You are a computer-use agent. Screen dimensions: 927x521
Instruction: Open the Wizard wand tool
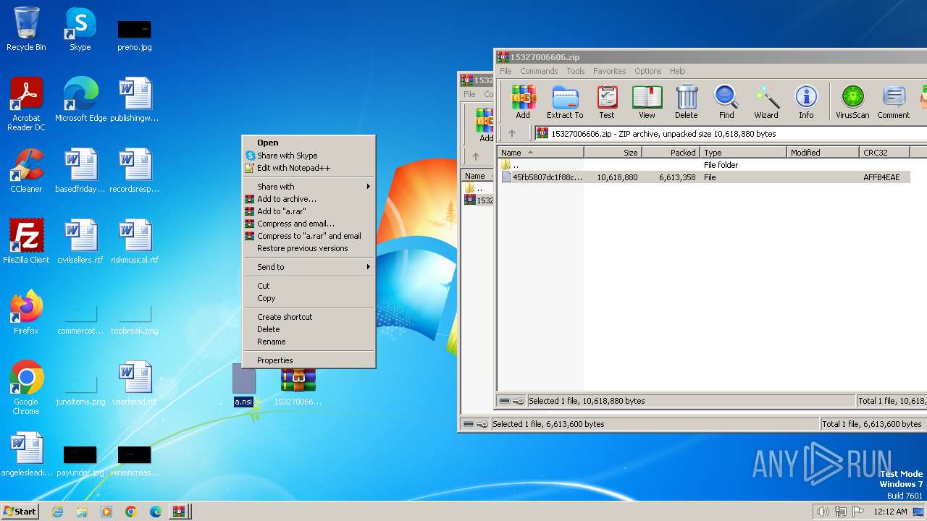[766, 101]
